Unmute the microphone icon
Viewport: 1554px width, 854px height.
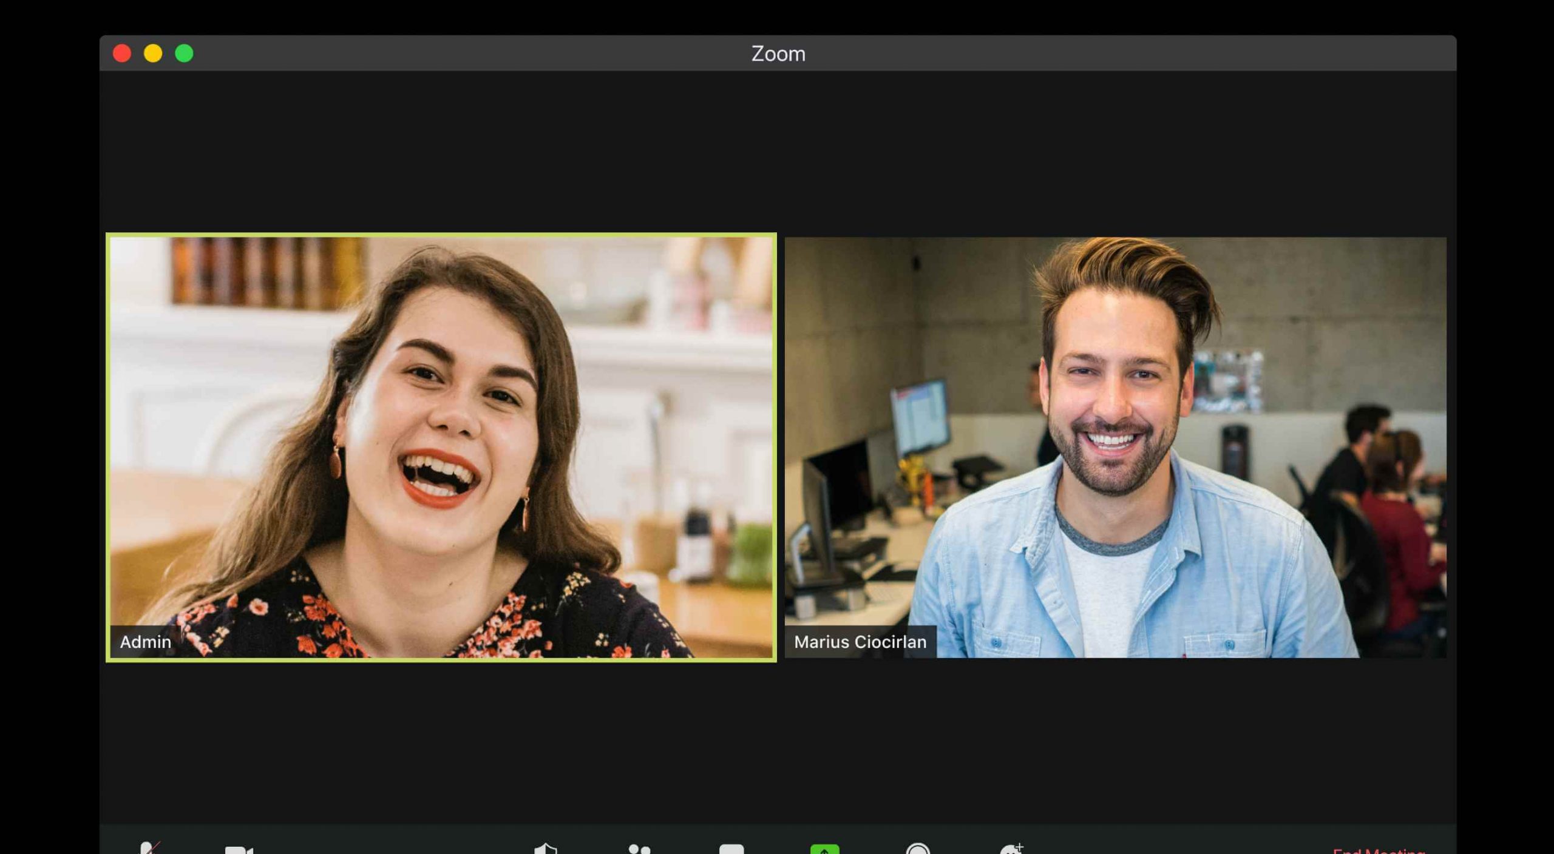point(148,848)
